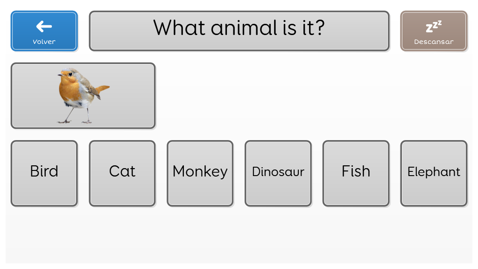This screenshot has width=478, height=269.
Task: Click the brown rest button with sleep symbol
Action: click(x=434, y=31)
